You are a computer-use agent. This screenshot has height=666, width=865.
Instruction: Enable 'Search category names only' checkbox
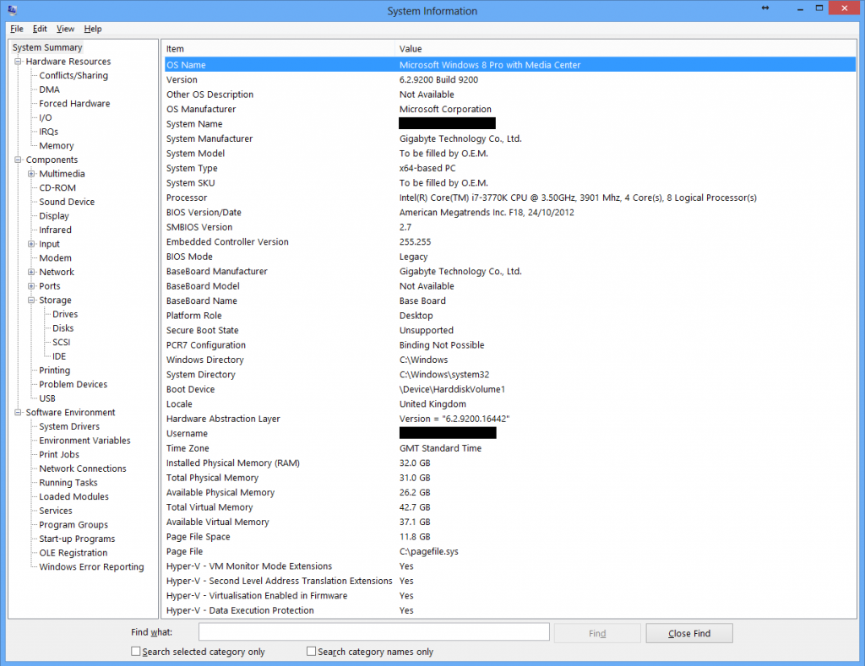coord(311,651)
